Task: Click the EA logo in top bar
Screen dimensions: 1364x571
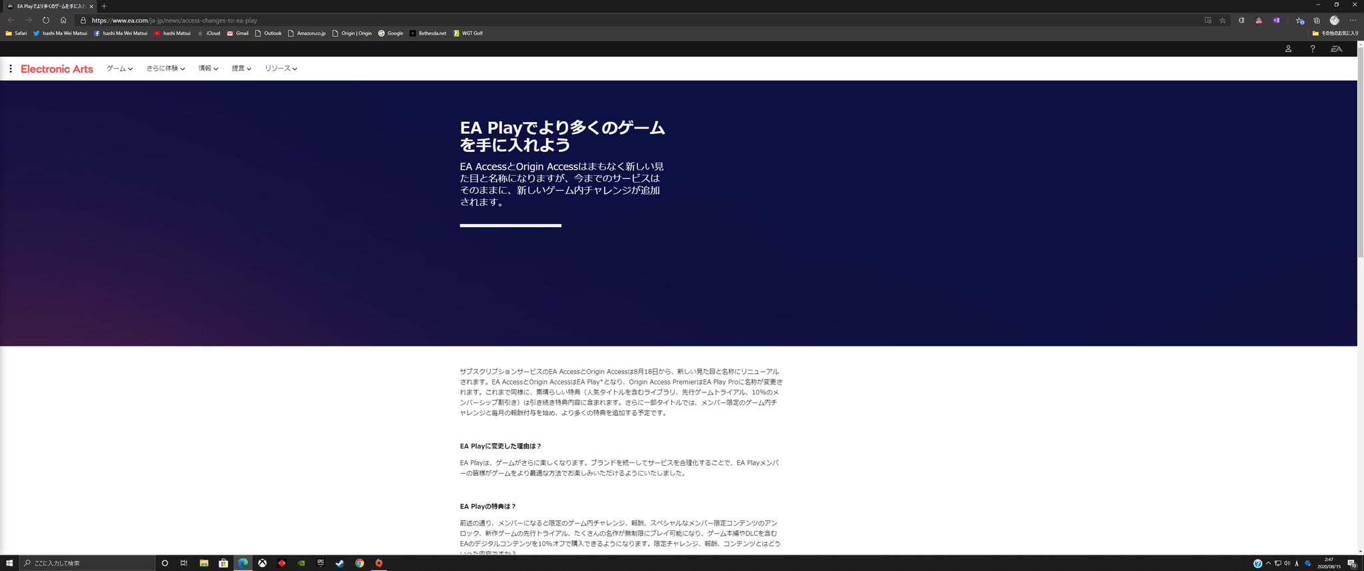Action: click(x=1337, y=49)
